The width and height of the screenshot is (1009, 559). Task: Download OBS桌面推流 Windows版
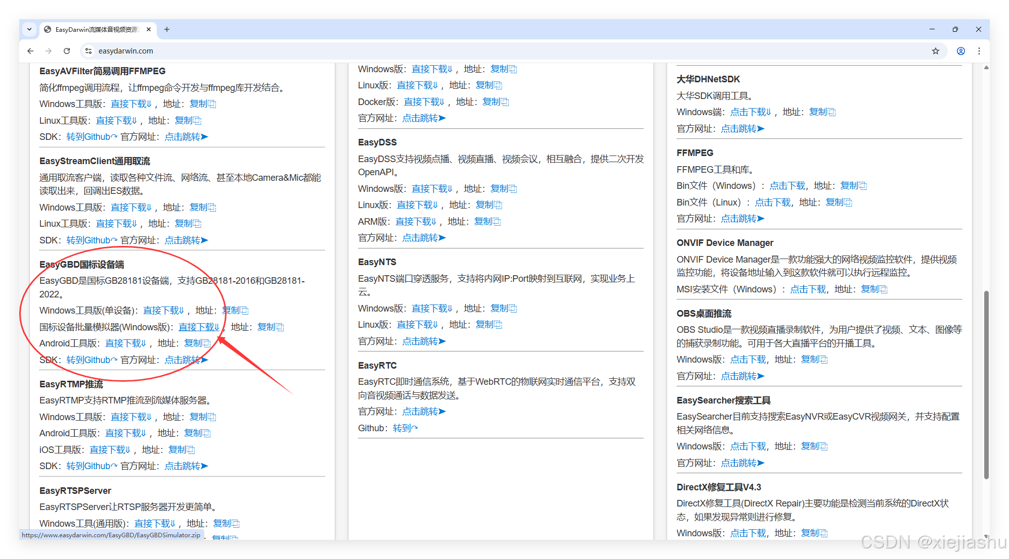click(x=748, y=360)
